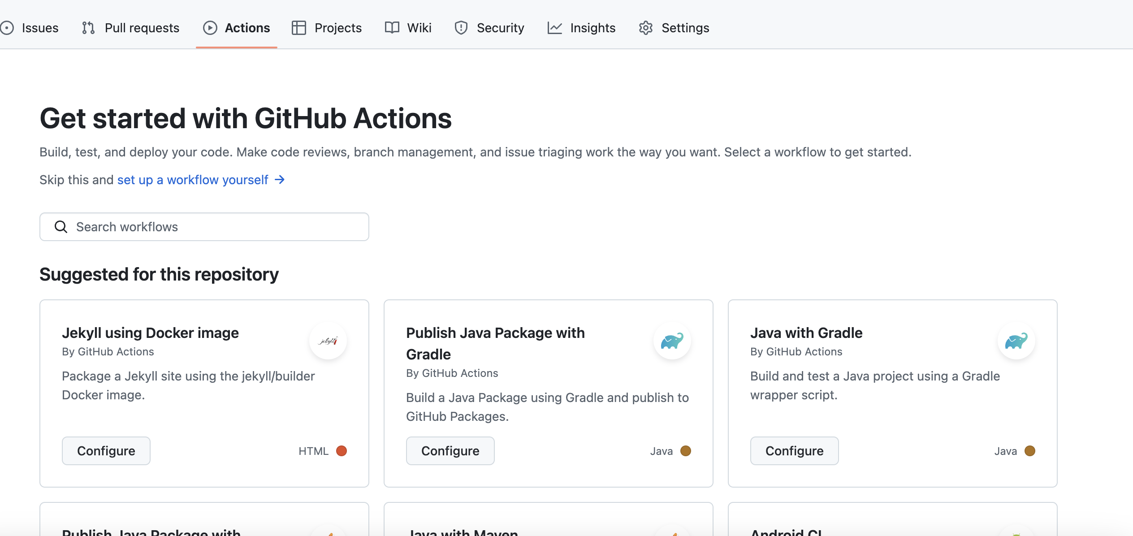Click the Insights graph icon
Image resolution: width=1133 pixels, height=536 pixels.
(x=554, y=28)
